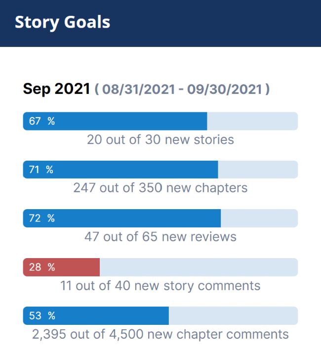
Task: Click the unfilled part of the new reviews bar
Action: [259, 218]
